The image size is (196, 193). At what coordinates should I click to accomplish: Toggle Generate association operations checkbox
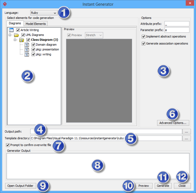pos(143,44)
